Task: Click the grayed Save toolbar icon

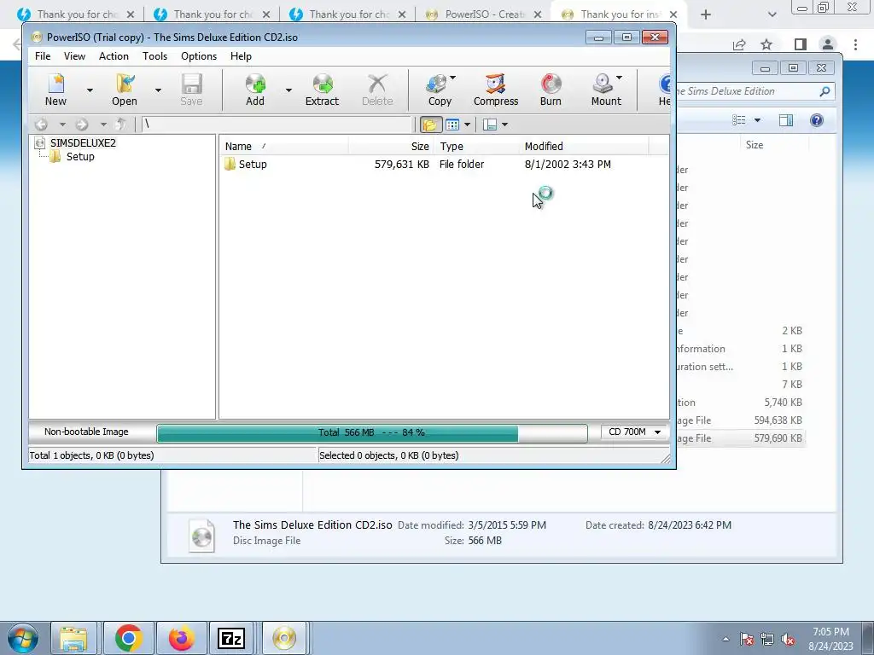Action: [191, 90]
